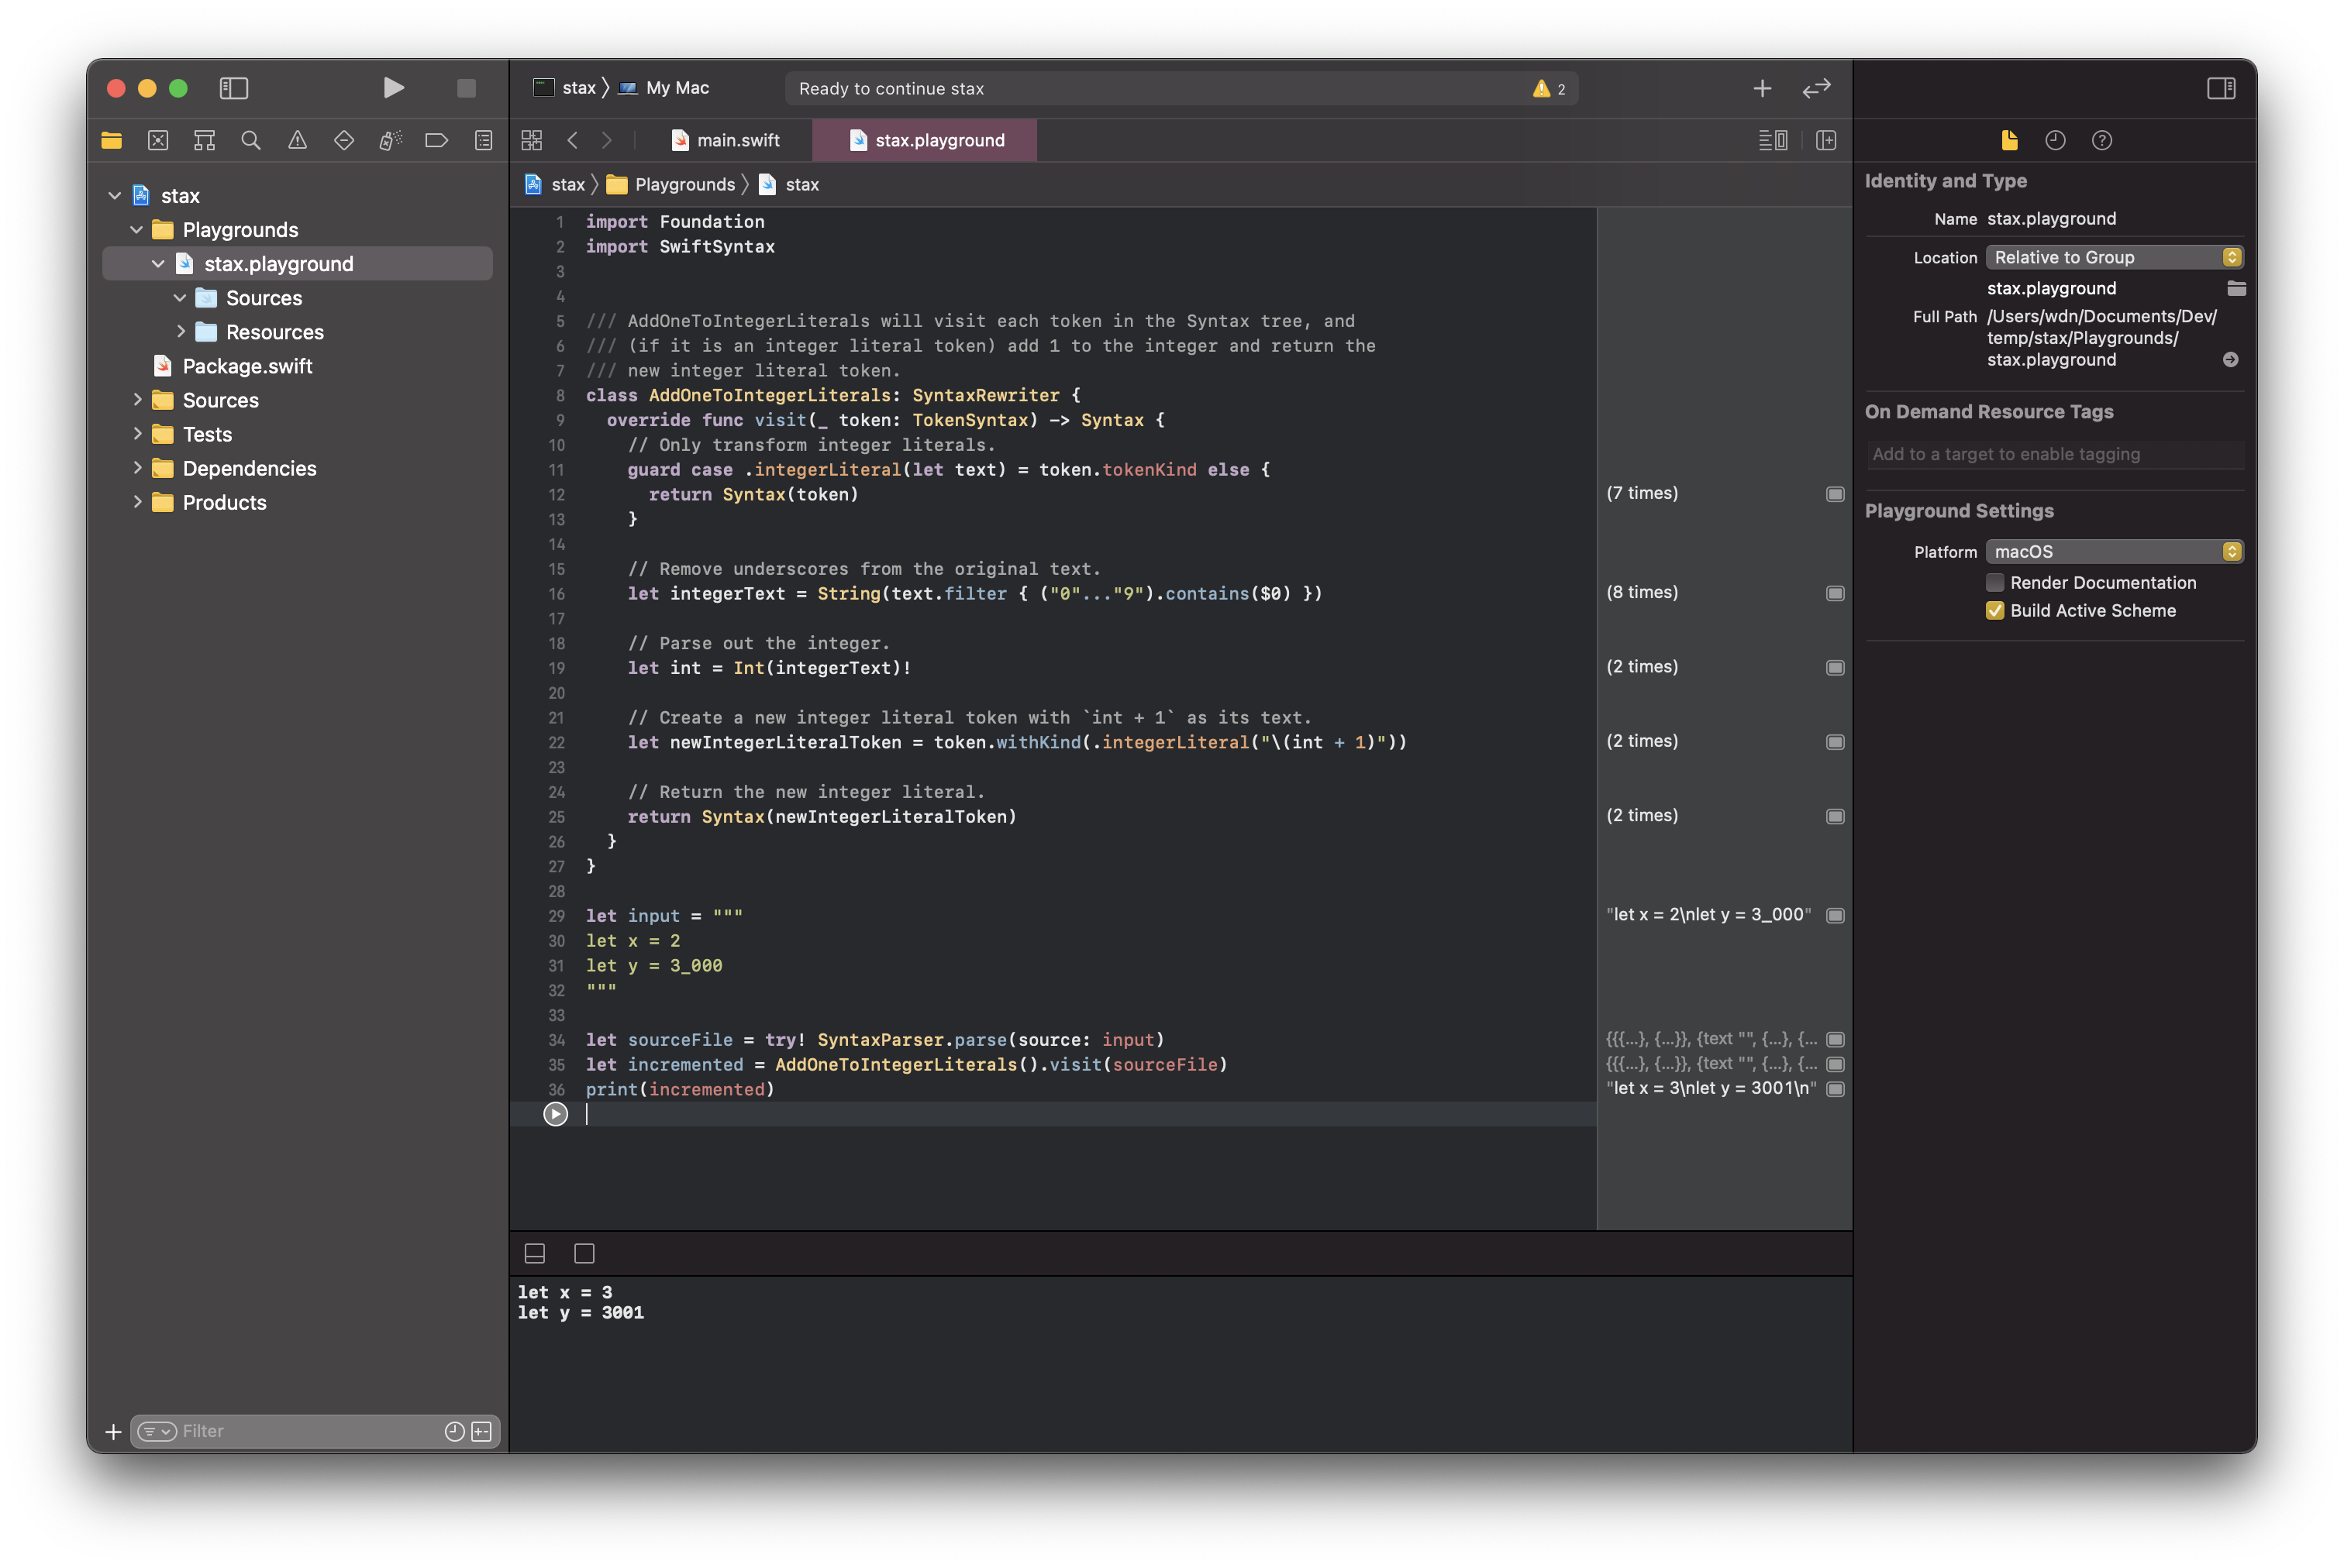Screen dimensions: 2344x1568
Task: Open the Platform macOS dropdown
Action: [x=2114, y=551]
